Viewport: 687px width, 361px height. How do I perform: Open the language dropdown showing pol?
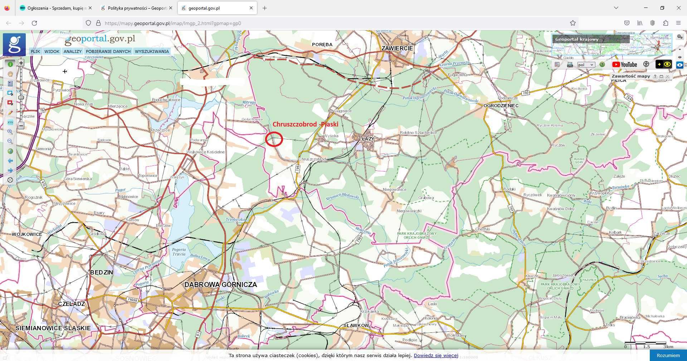click(586, 65)
